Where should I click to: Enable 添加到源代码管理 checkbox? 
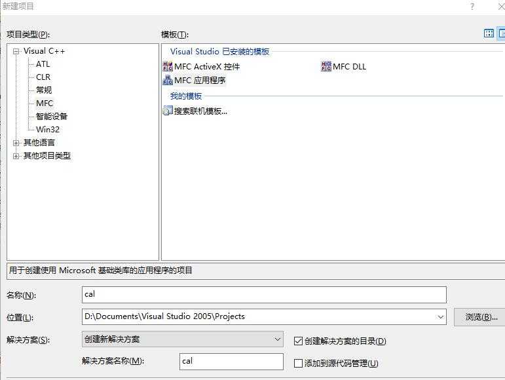pos(298,363)
